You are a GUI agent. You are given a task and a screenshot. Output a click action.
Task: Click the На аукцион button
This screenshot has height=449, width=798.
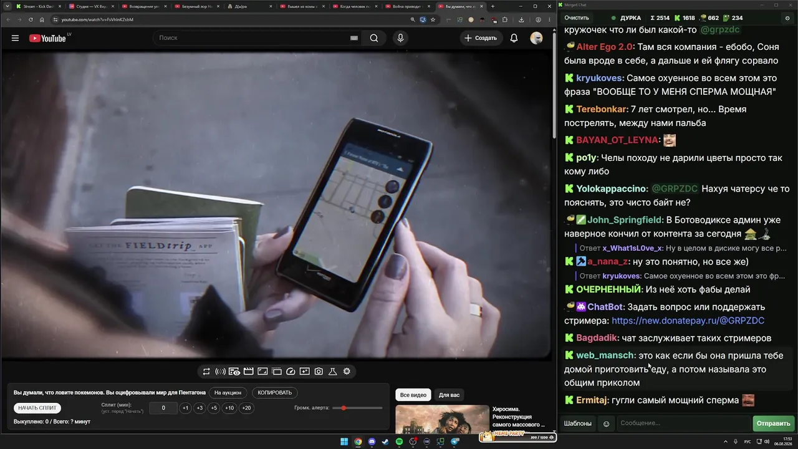click(228, 393)
